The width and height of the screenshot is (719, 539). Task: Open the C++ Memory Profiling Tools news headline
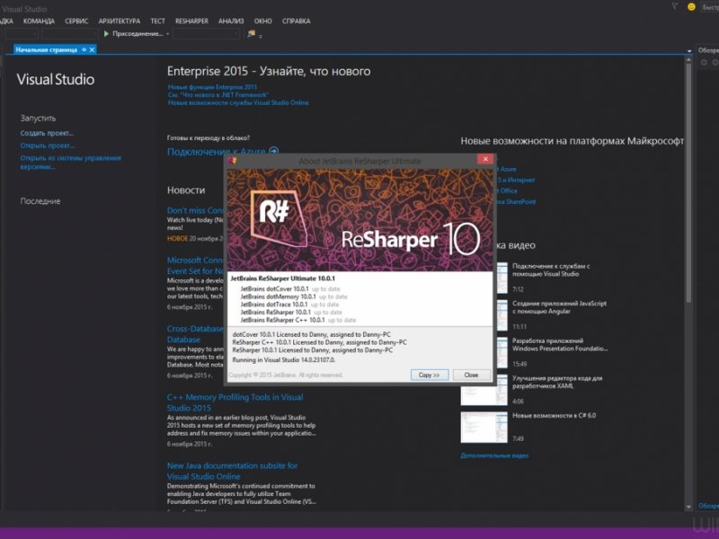tap(235, 402)
